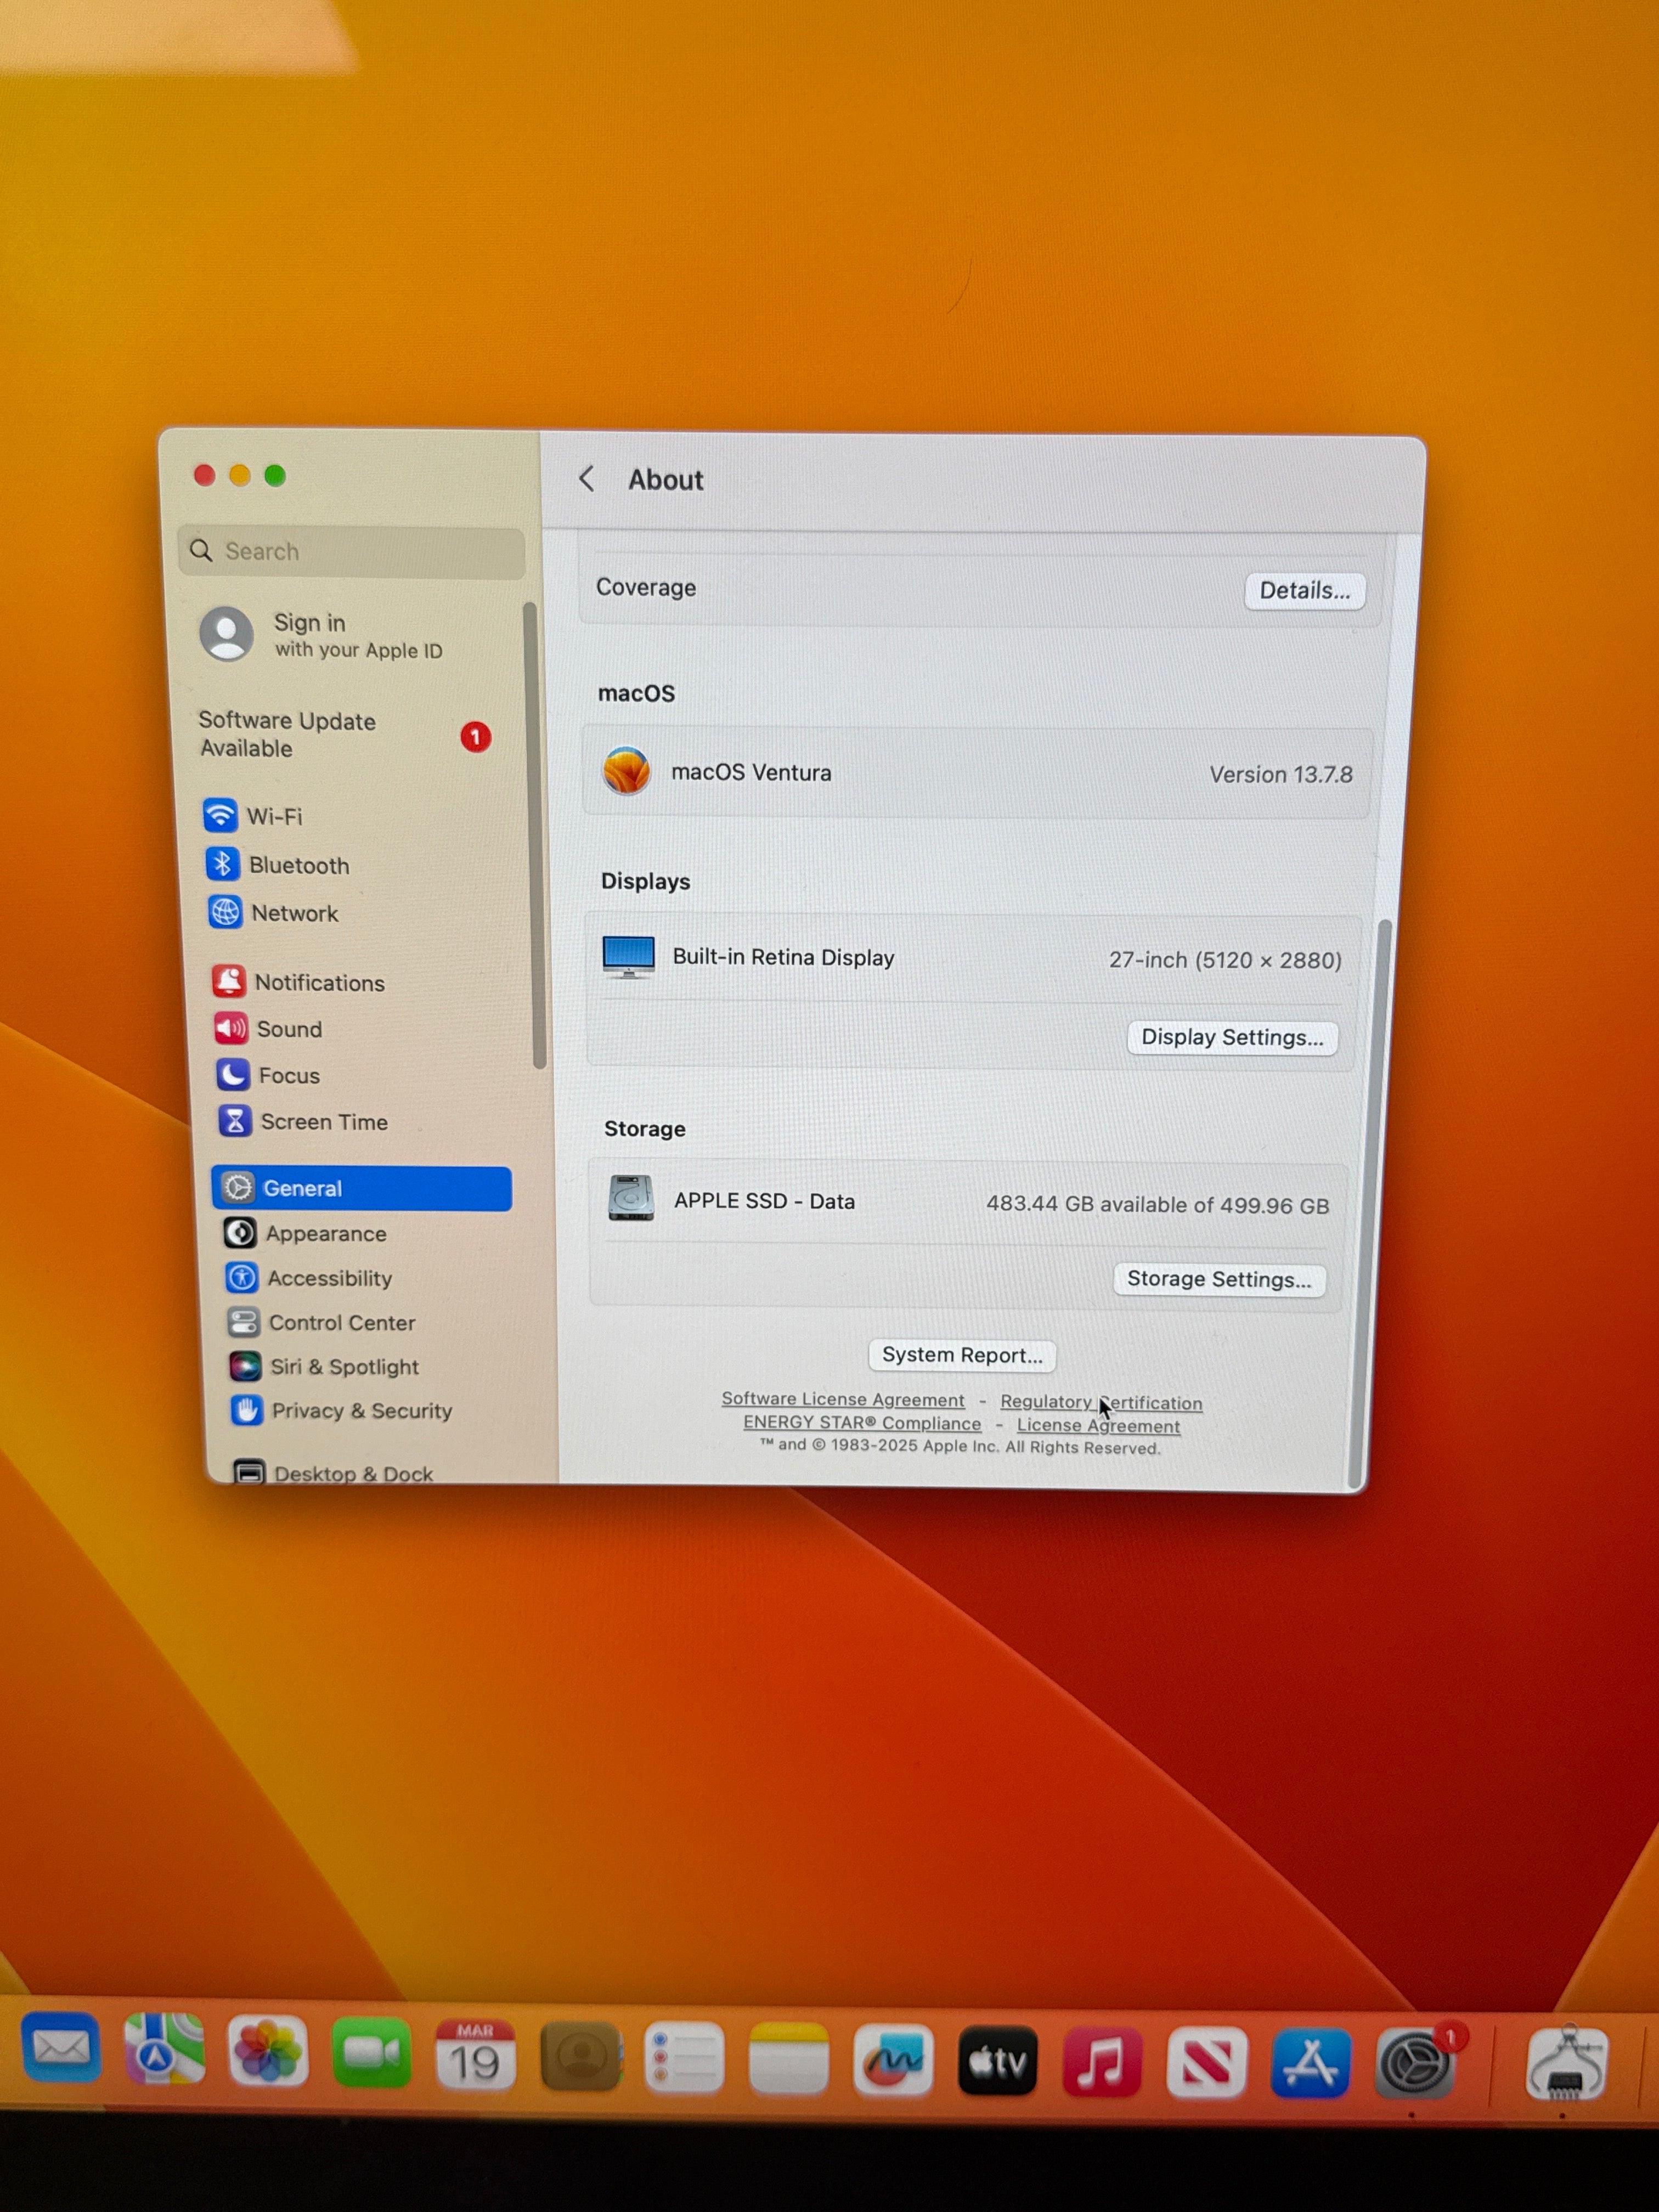Click 483.44 GB available of 499.96 GB
This screenshot has height=2212, width=1659.
tap(1158, 1205)
